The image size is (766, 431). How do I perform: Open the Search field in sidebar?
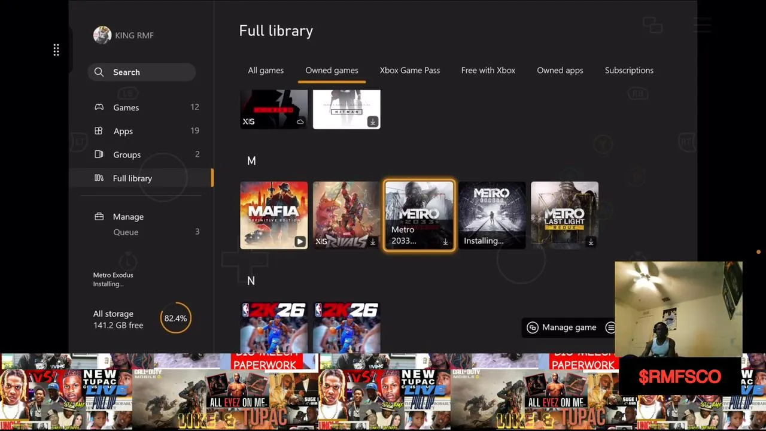pos(142,72)
